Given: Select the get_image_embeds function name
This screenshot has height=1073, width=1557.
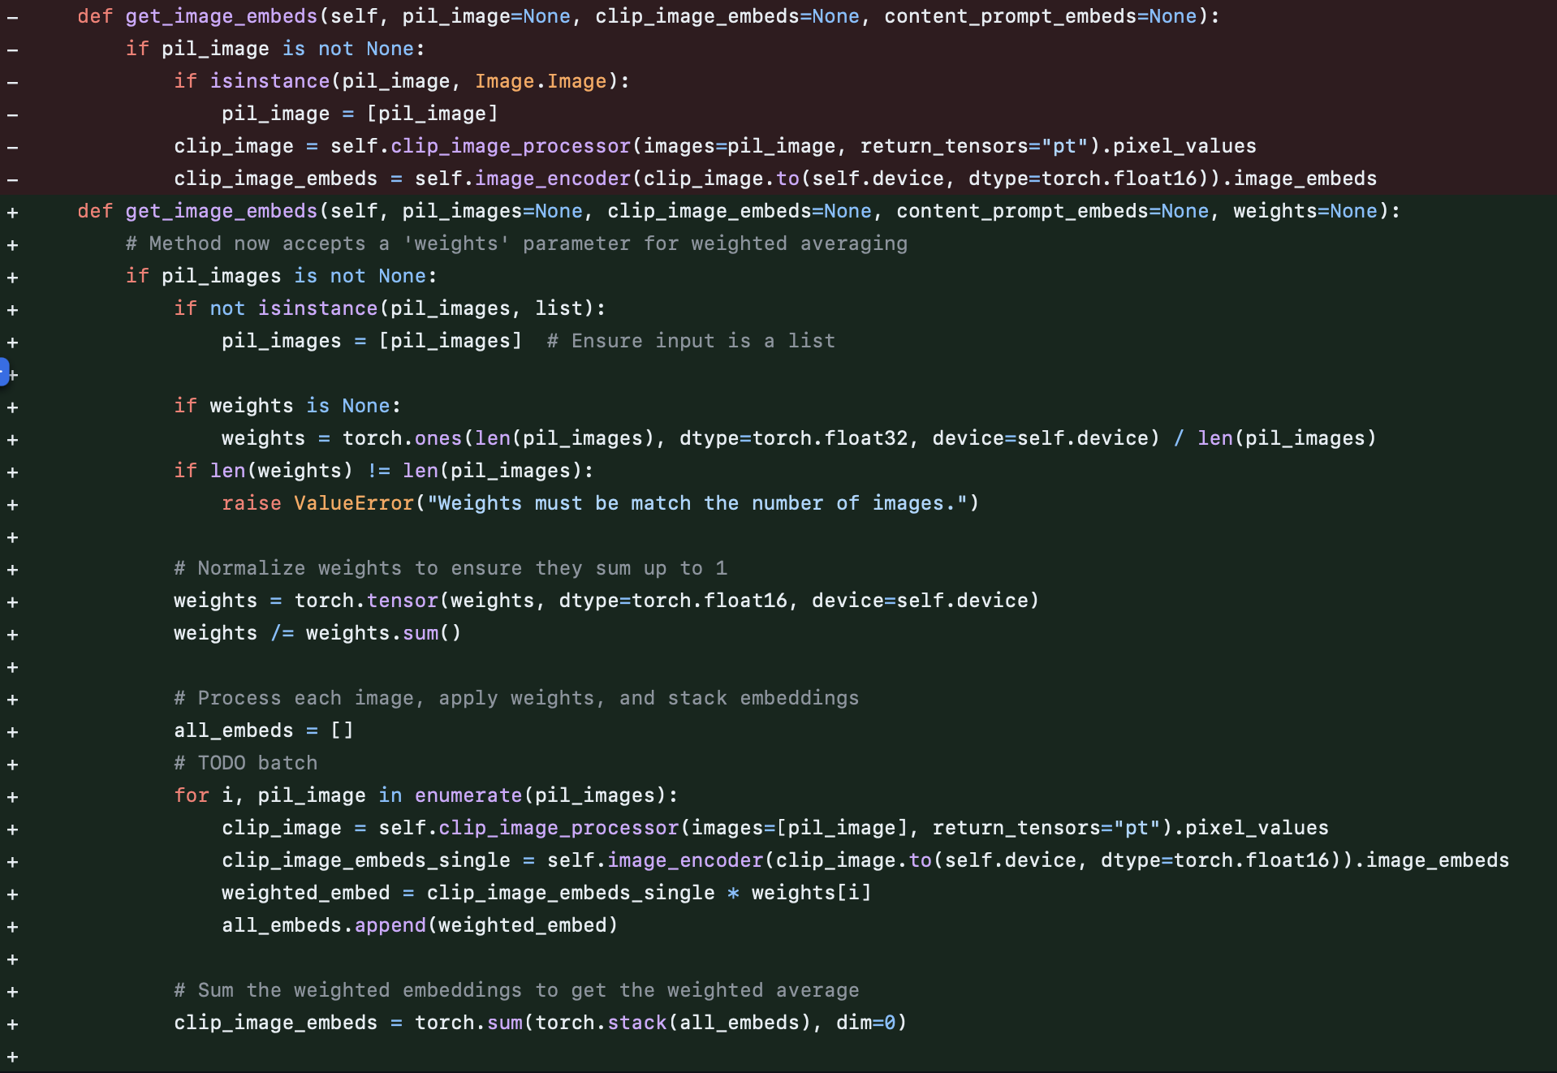Looking at the screenshot, I should tap(220, 211).
